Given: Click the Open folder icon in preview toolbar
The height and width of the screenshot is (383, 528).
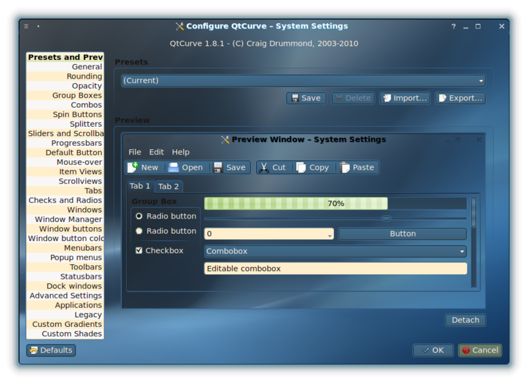Looking at the screenshot, I should point(174,168).
